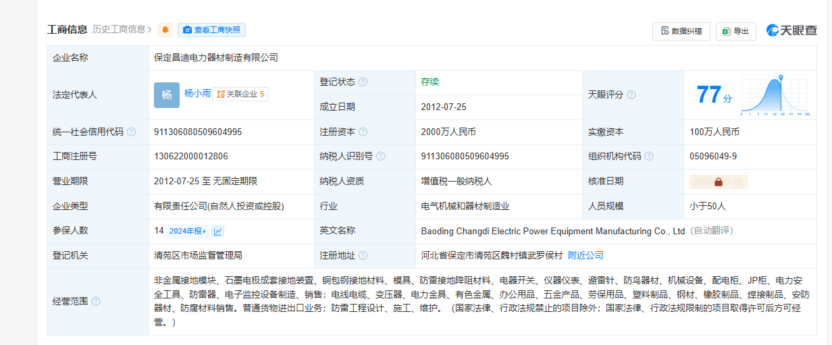Open 历史工商信息 link
The width and height of the screenshot is (832, 345).
tap(122, 29)
